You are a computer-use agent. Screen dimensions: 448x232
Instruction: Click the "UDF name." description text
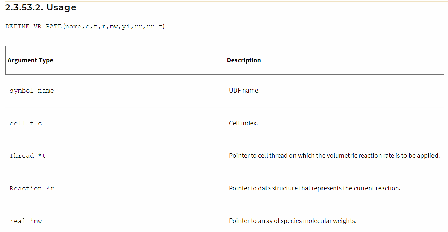(x=244, y=91)
